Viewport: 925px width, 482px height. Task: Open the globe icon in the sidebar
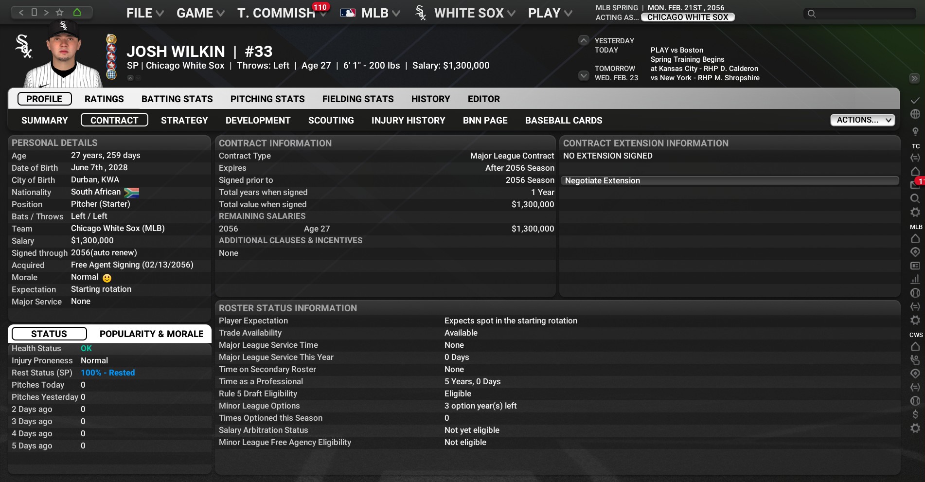click(915, 114)
